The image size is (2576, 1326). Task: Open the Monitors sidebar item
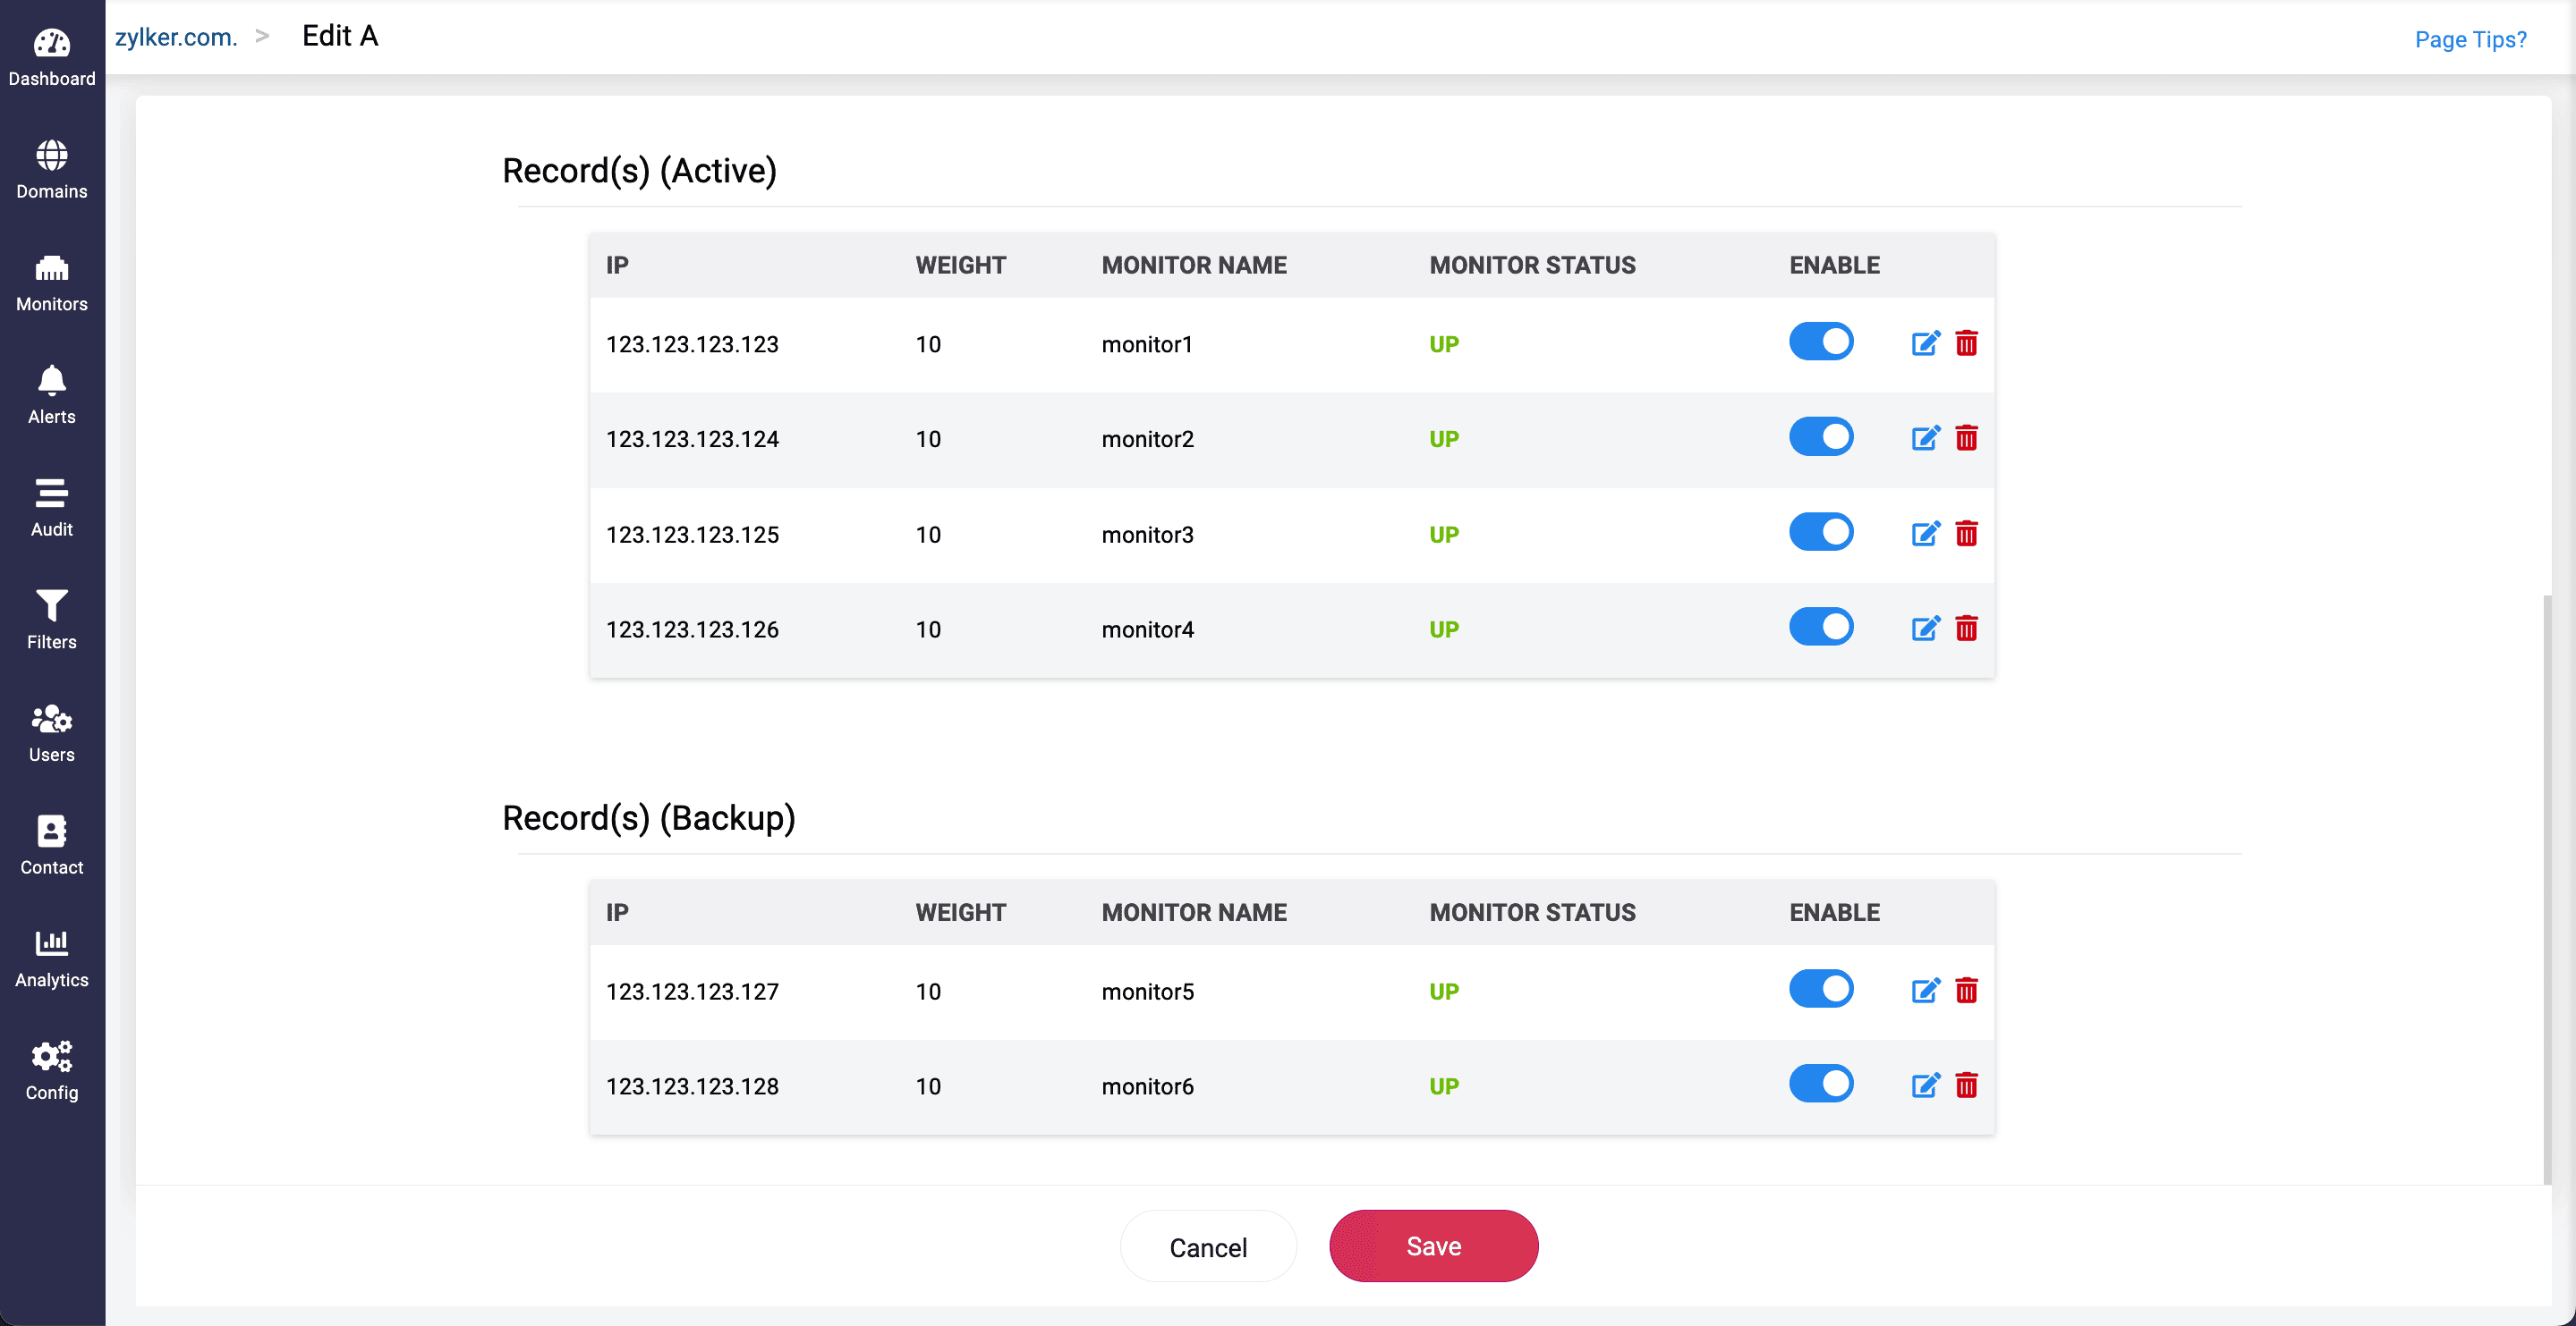[52, 282]
